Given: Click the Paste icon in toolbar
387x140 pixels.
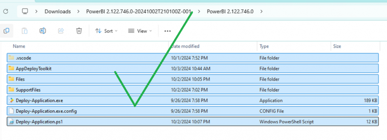Looking at the screenshot, I should pos(25,31).
